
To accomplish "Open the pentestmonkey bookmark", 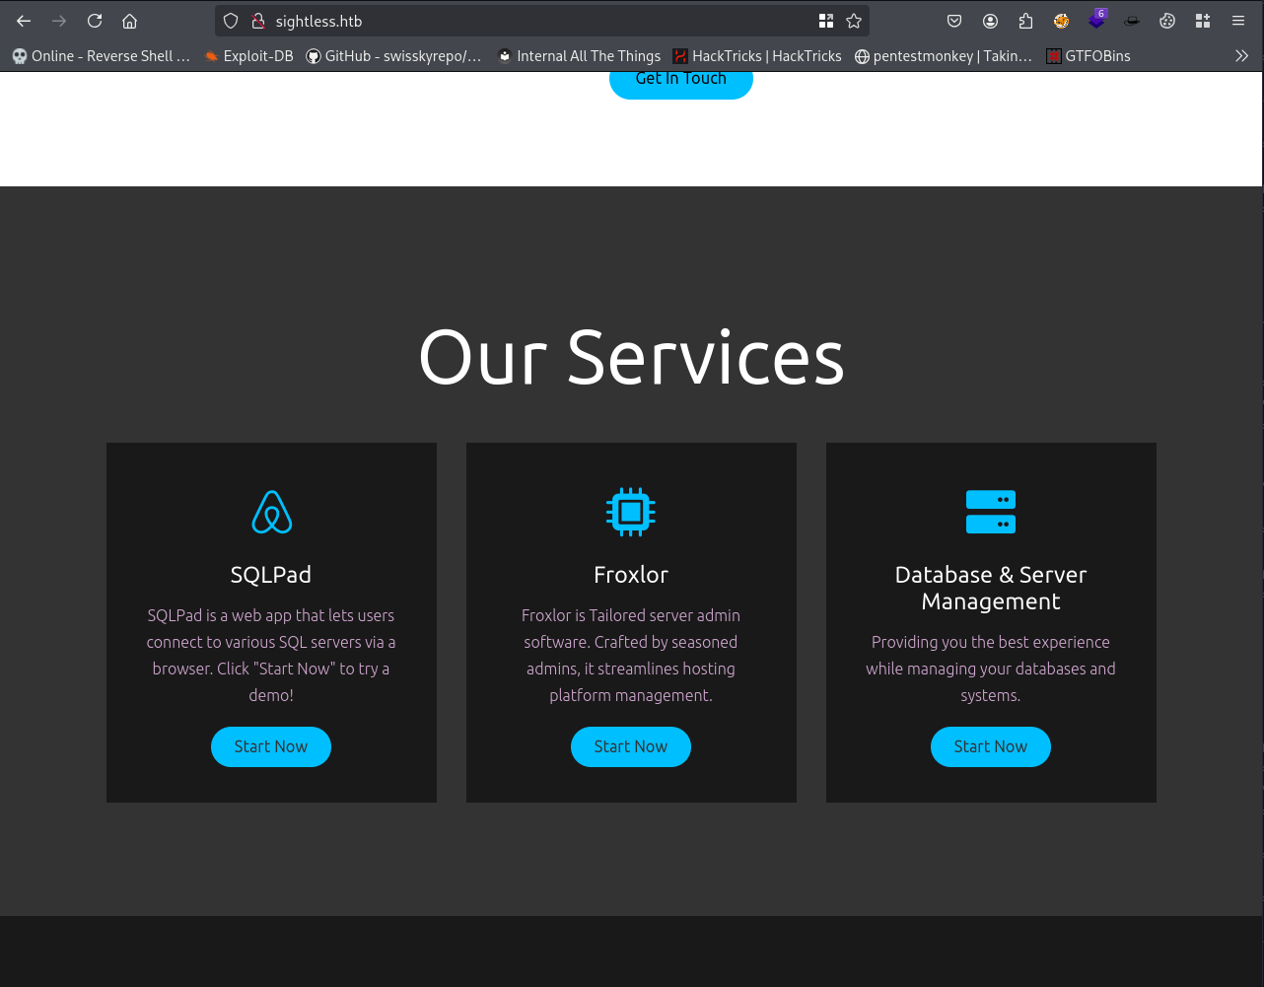I will click(944, 56).
